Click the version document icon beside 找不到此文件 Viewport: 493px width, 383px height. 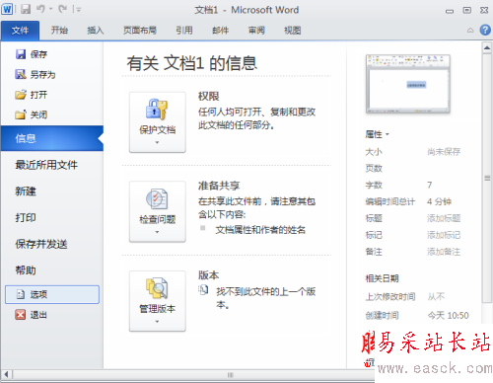point(203,290)
